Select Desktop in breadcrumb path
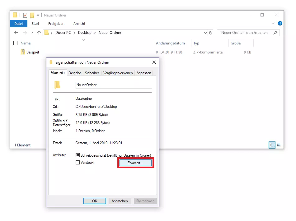Image resolution: width=296 pixels, height=221 pixels. (x=85, y=33)
